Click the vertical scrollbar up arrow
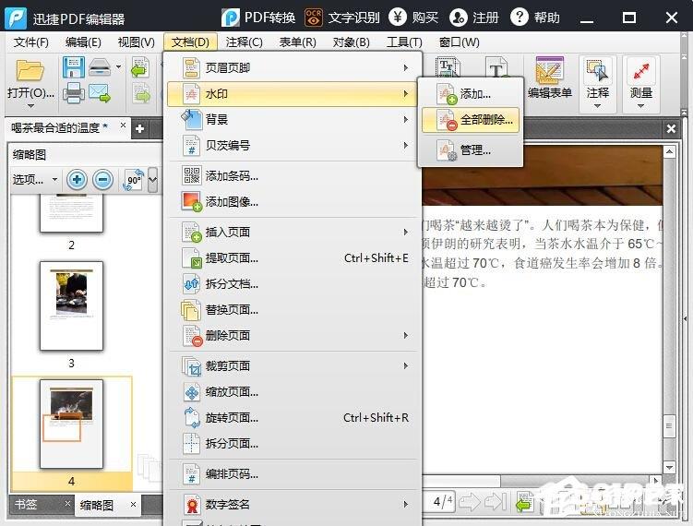The image size is (693, 526). (x=670, y=152)
